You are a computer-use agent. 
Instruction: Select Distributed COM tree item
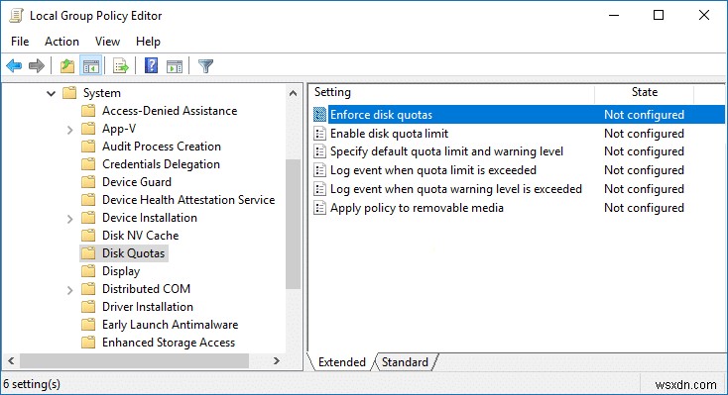click(146, 289)
